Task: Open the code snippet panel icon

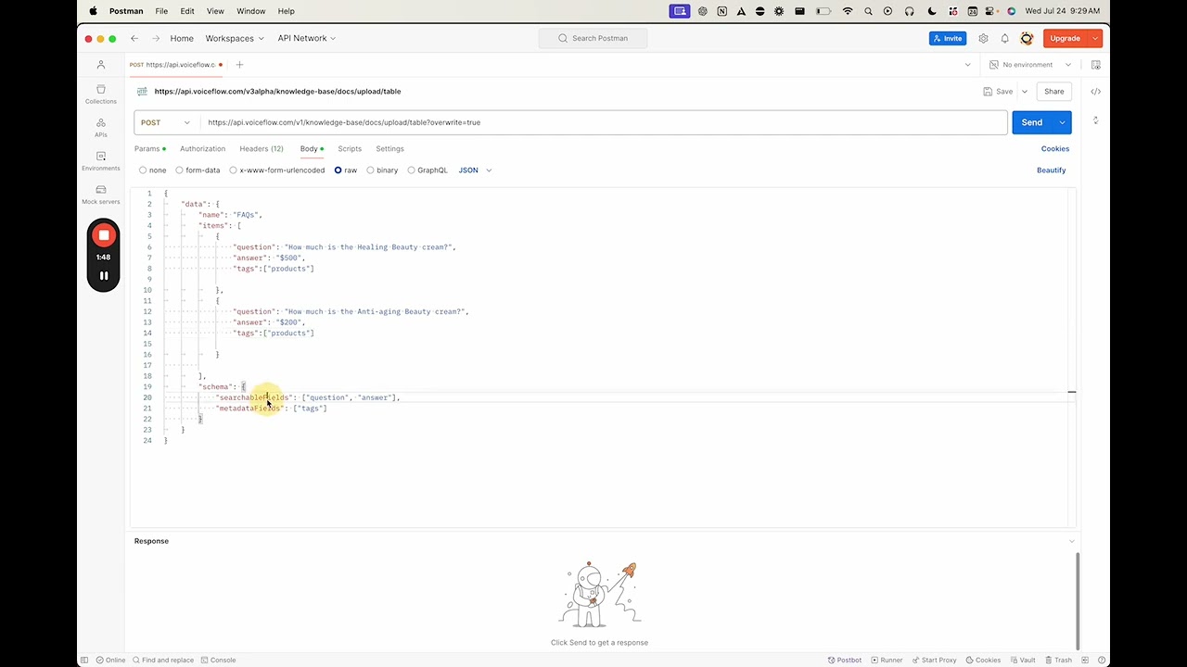Action: [1095, 91]
